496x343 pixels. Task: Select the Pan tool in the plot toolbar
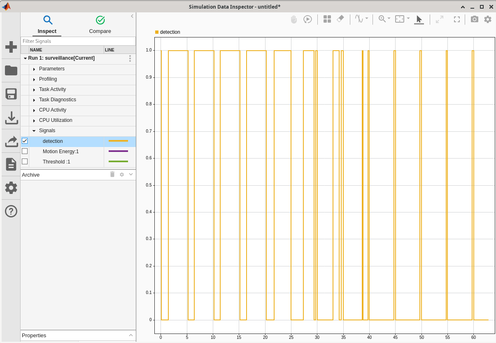tap(294, 19)
